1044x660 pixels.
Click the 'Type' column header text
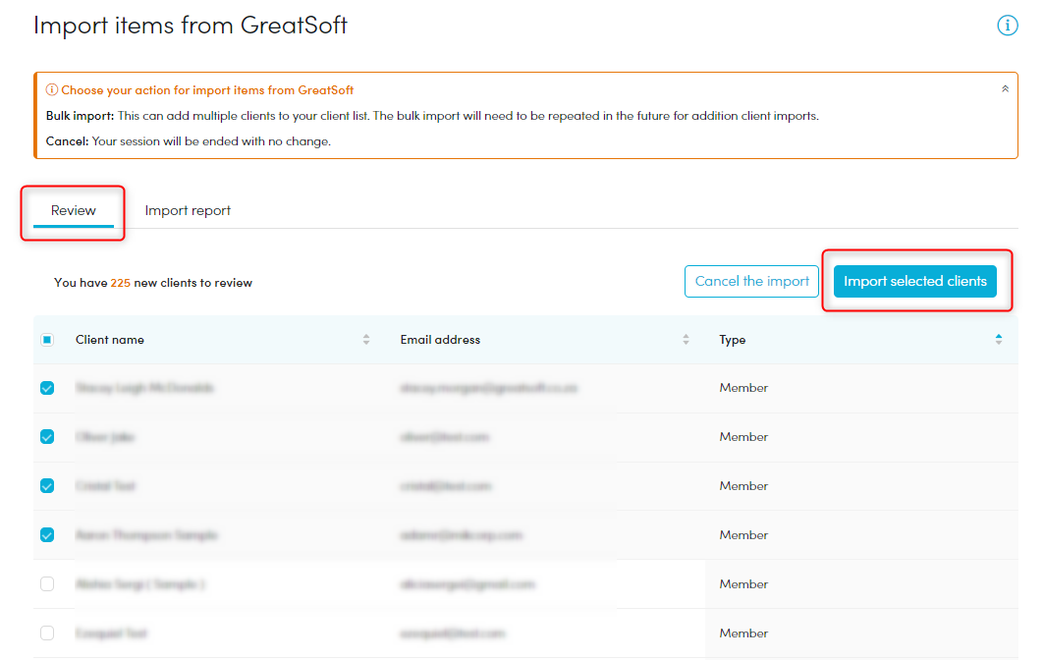pyautogui.click(x=733, y=341)
